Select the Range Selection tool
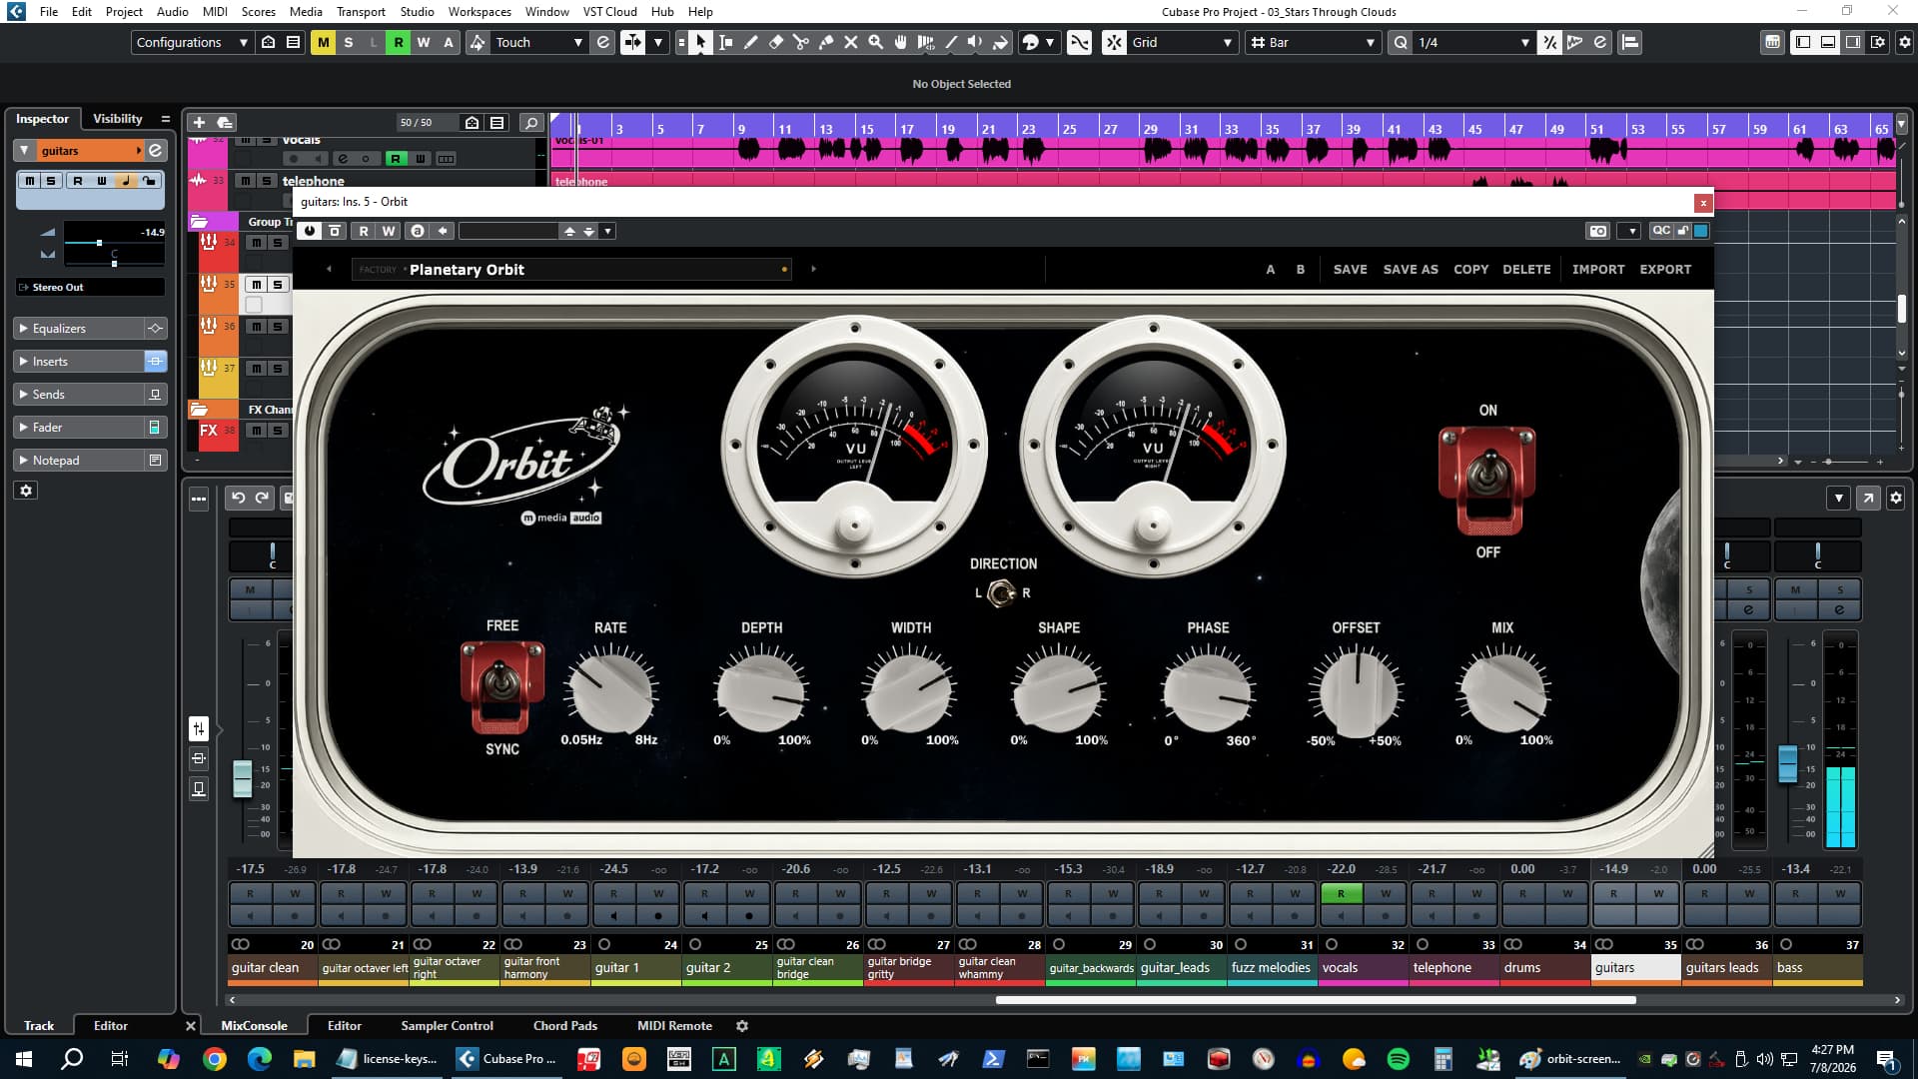 (726, 42)
